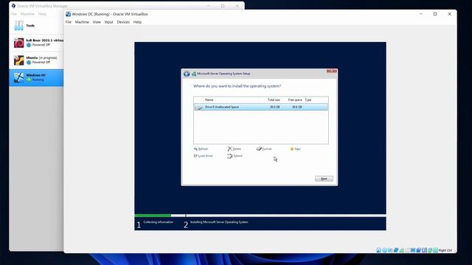Screen dimensions: 472x265
Task: Click the Load driver disc icon
Action: coord(195,155)
